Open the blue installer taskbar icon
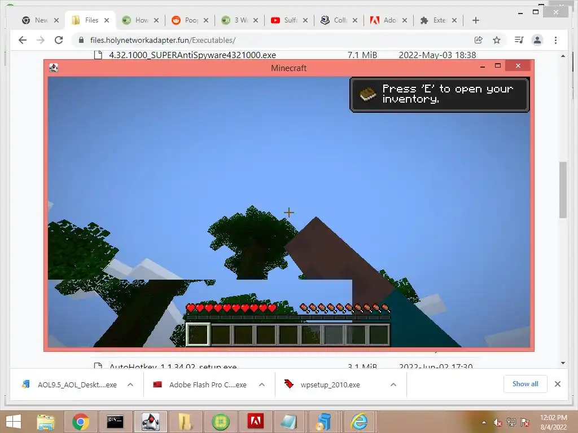 pyautogui.click(x=324, y=422)
